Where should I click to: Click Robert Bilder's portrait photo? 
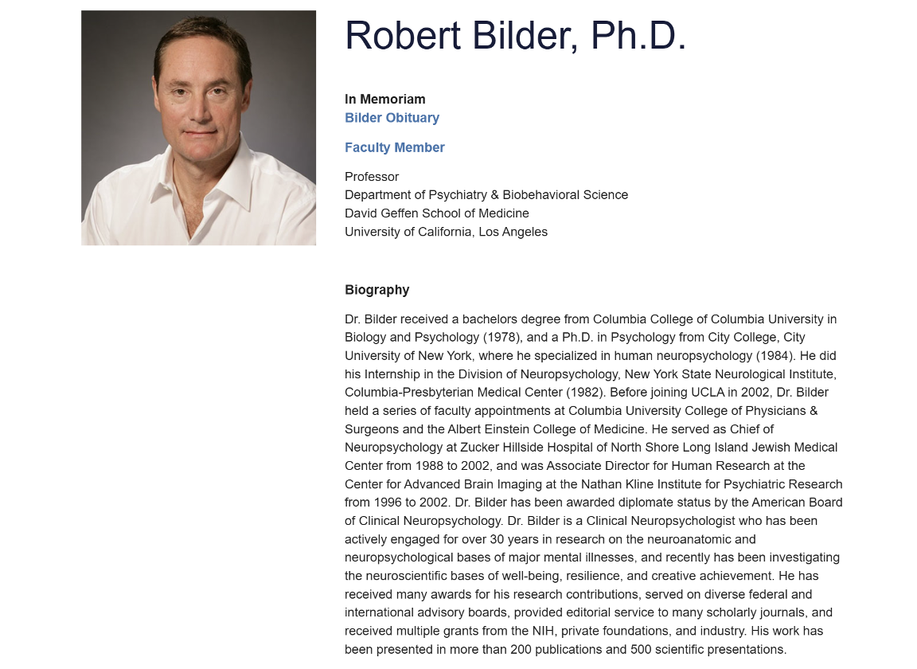198,127
